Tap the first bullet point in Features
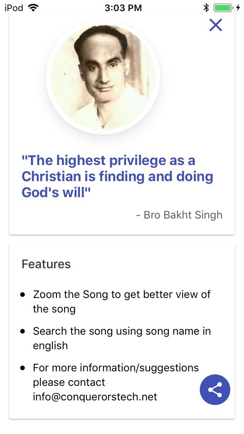Image resolution: width=244 pixels, height=434 pixels. click(23, 295)
